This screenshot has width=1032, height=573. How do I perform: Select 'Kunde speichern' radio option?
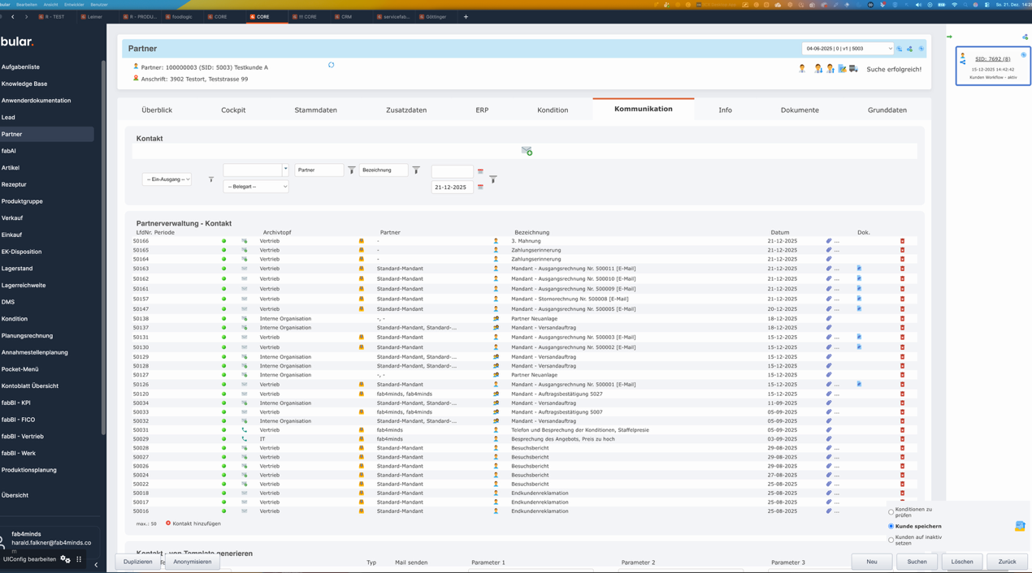point(891,526)
